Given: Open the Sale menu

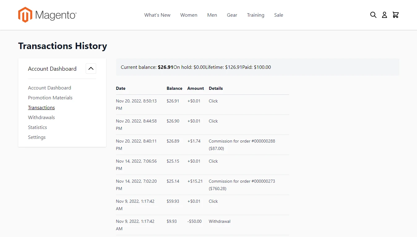Looking at the screenshot, I should [x=278, y=15].
